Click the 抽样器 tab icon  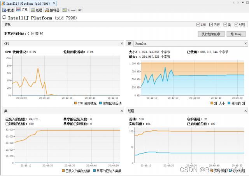(47, 10)
